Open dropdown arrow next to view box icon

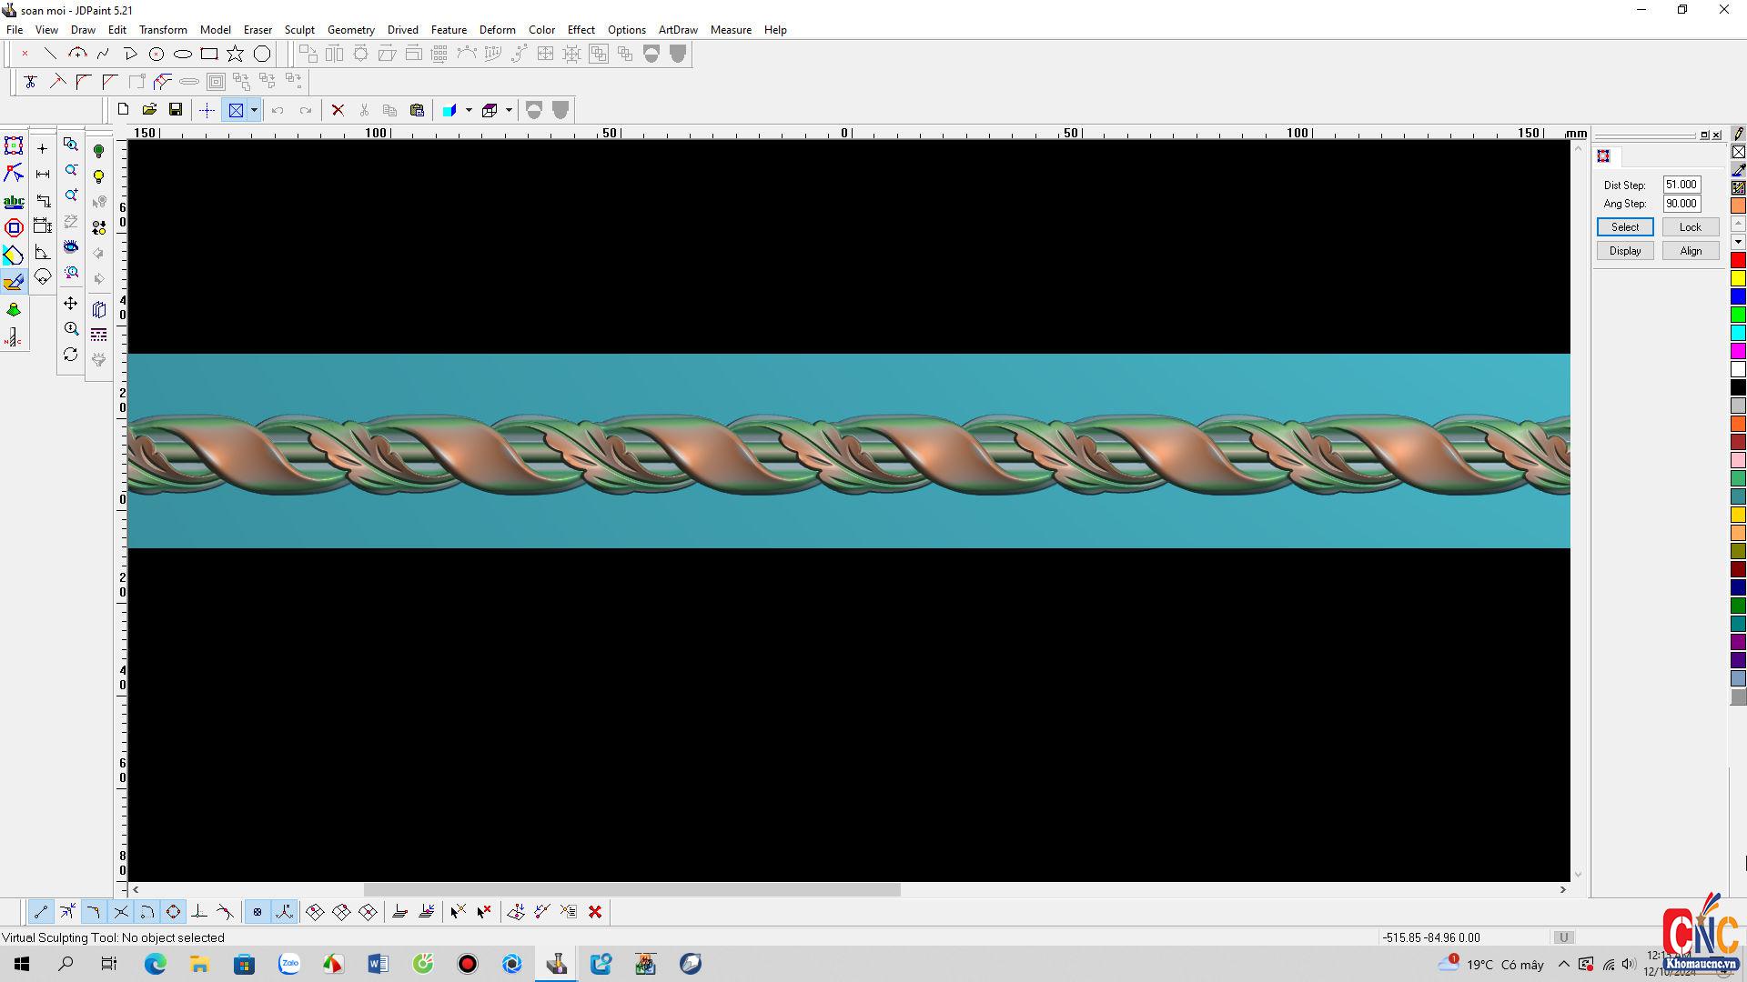pos(254,110)
